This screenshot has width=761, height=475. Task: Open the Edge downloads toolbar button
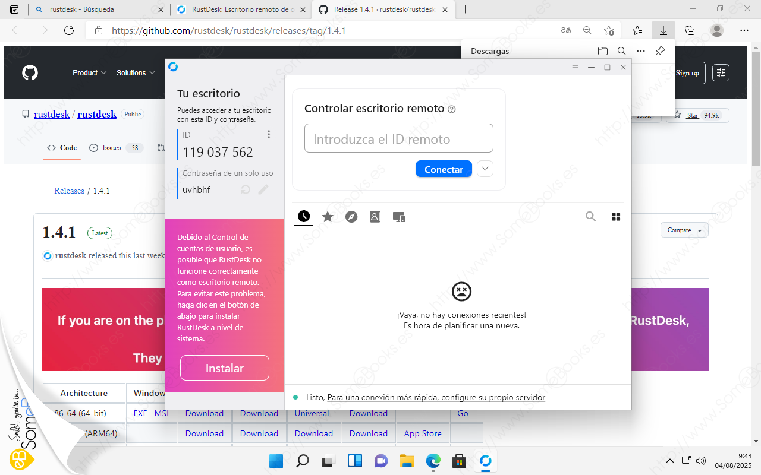[x=663, y=30]
